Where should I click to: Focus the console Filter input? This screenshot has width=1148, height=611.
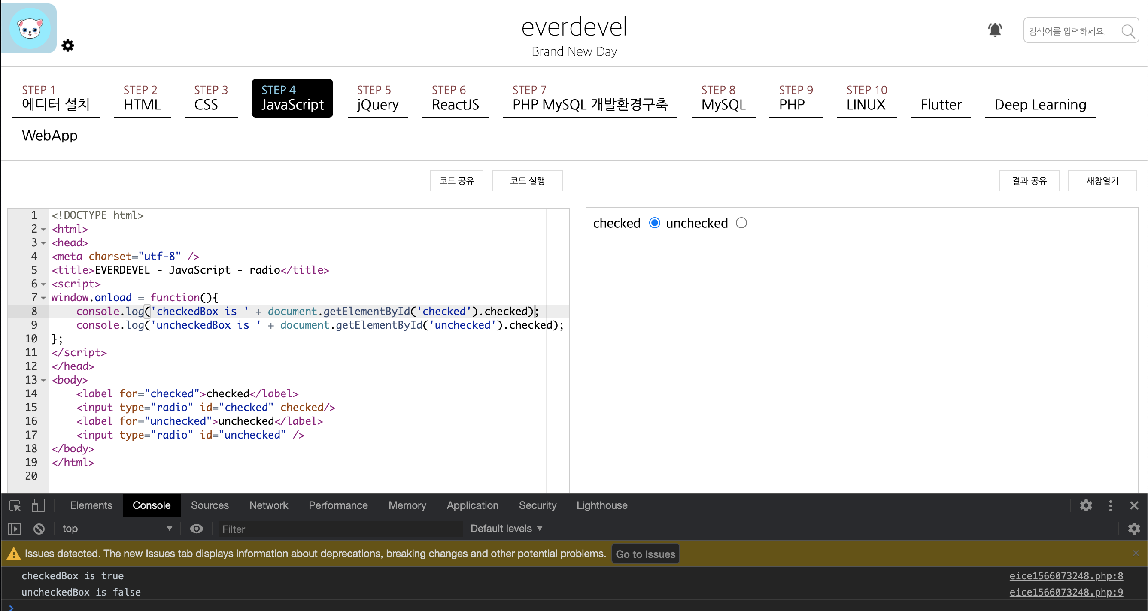pos(340,529)
